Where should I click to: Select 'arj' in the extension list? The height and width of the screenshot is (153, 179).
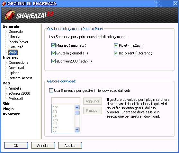click(x=55, y=111)
